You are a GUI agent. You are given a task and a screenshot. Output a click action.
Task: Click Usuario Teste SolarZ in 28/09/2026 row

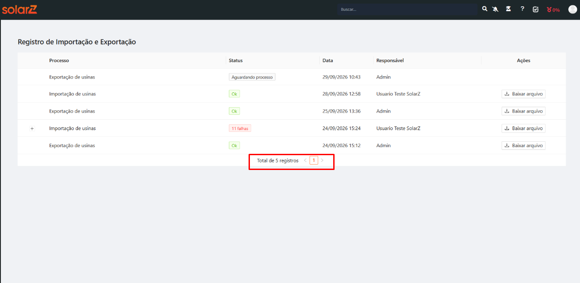tap(398, 94)
